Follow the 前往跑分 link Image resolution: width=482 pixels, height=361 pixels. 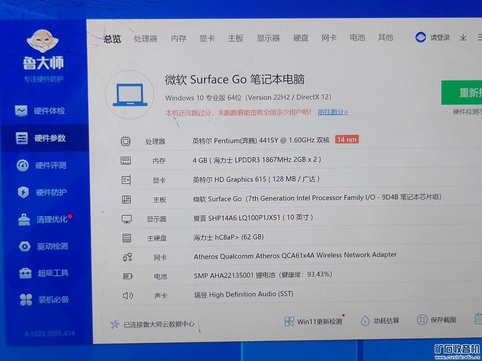point(333,112)
